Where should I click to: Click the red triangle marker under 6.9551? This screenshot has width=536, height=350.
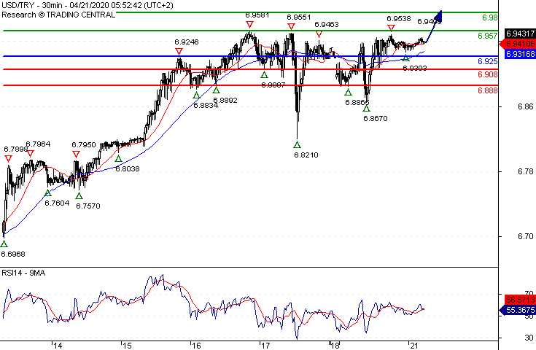coord(291,27)
